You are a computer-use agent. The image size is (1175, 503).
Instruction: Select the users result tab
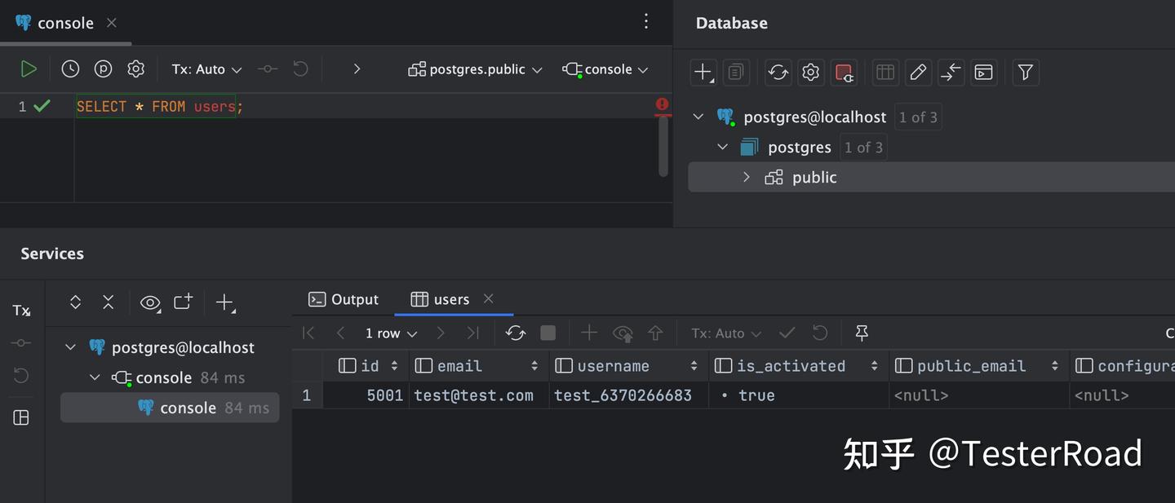(x=450, y=299)
